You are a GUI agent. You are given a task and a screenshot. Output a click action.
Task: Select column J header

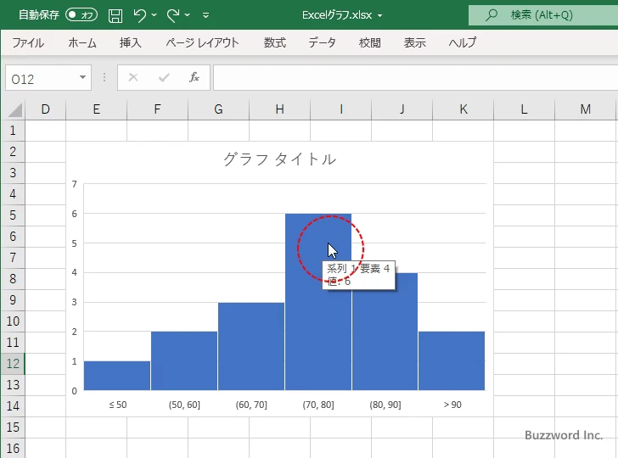(402, 109)
